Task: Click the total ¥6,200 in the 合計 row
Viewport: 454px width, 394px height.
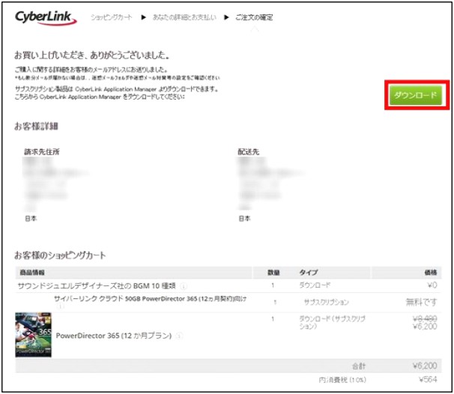Action: [425, 366]
